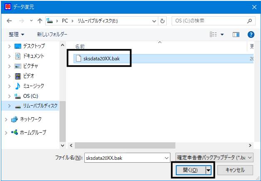Toggle the preview pane icon
This screenshot has height=181, width=261.
pyautogui.click(x=236, y=35)
